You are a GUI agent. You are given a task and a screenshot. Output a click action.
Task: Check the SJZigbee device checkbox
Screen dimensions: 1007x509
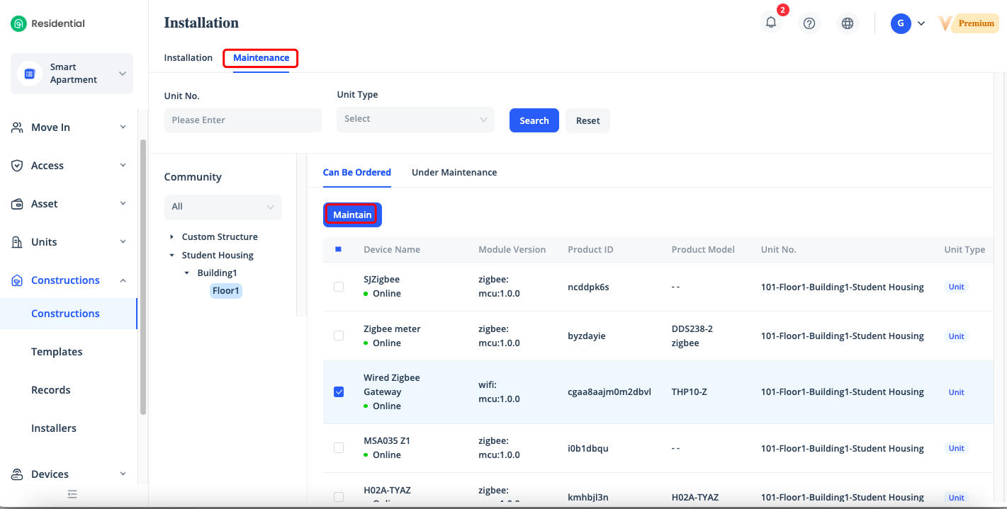coord(339,287)
